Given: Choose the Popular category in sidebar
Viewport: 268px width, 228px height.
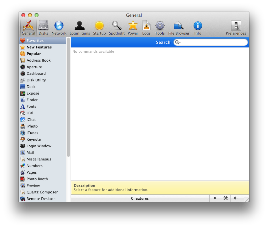Looking at the screenshot, I should 34,54.
